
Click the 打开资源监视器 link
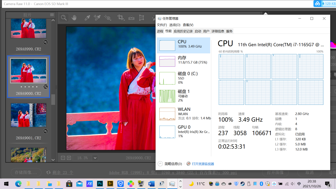pos(203,164)
